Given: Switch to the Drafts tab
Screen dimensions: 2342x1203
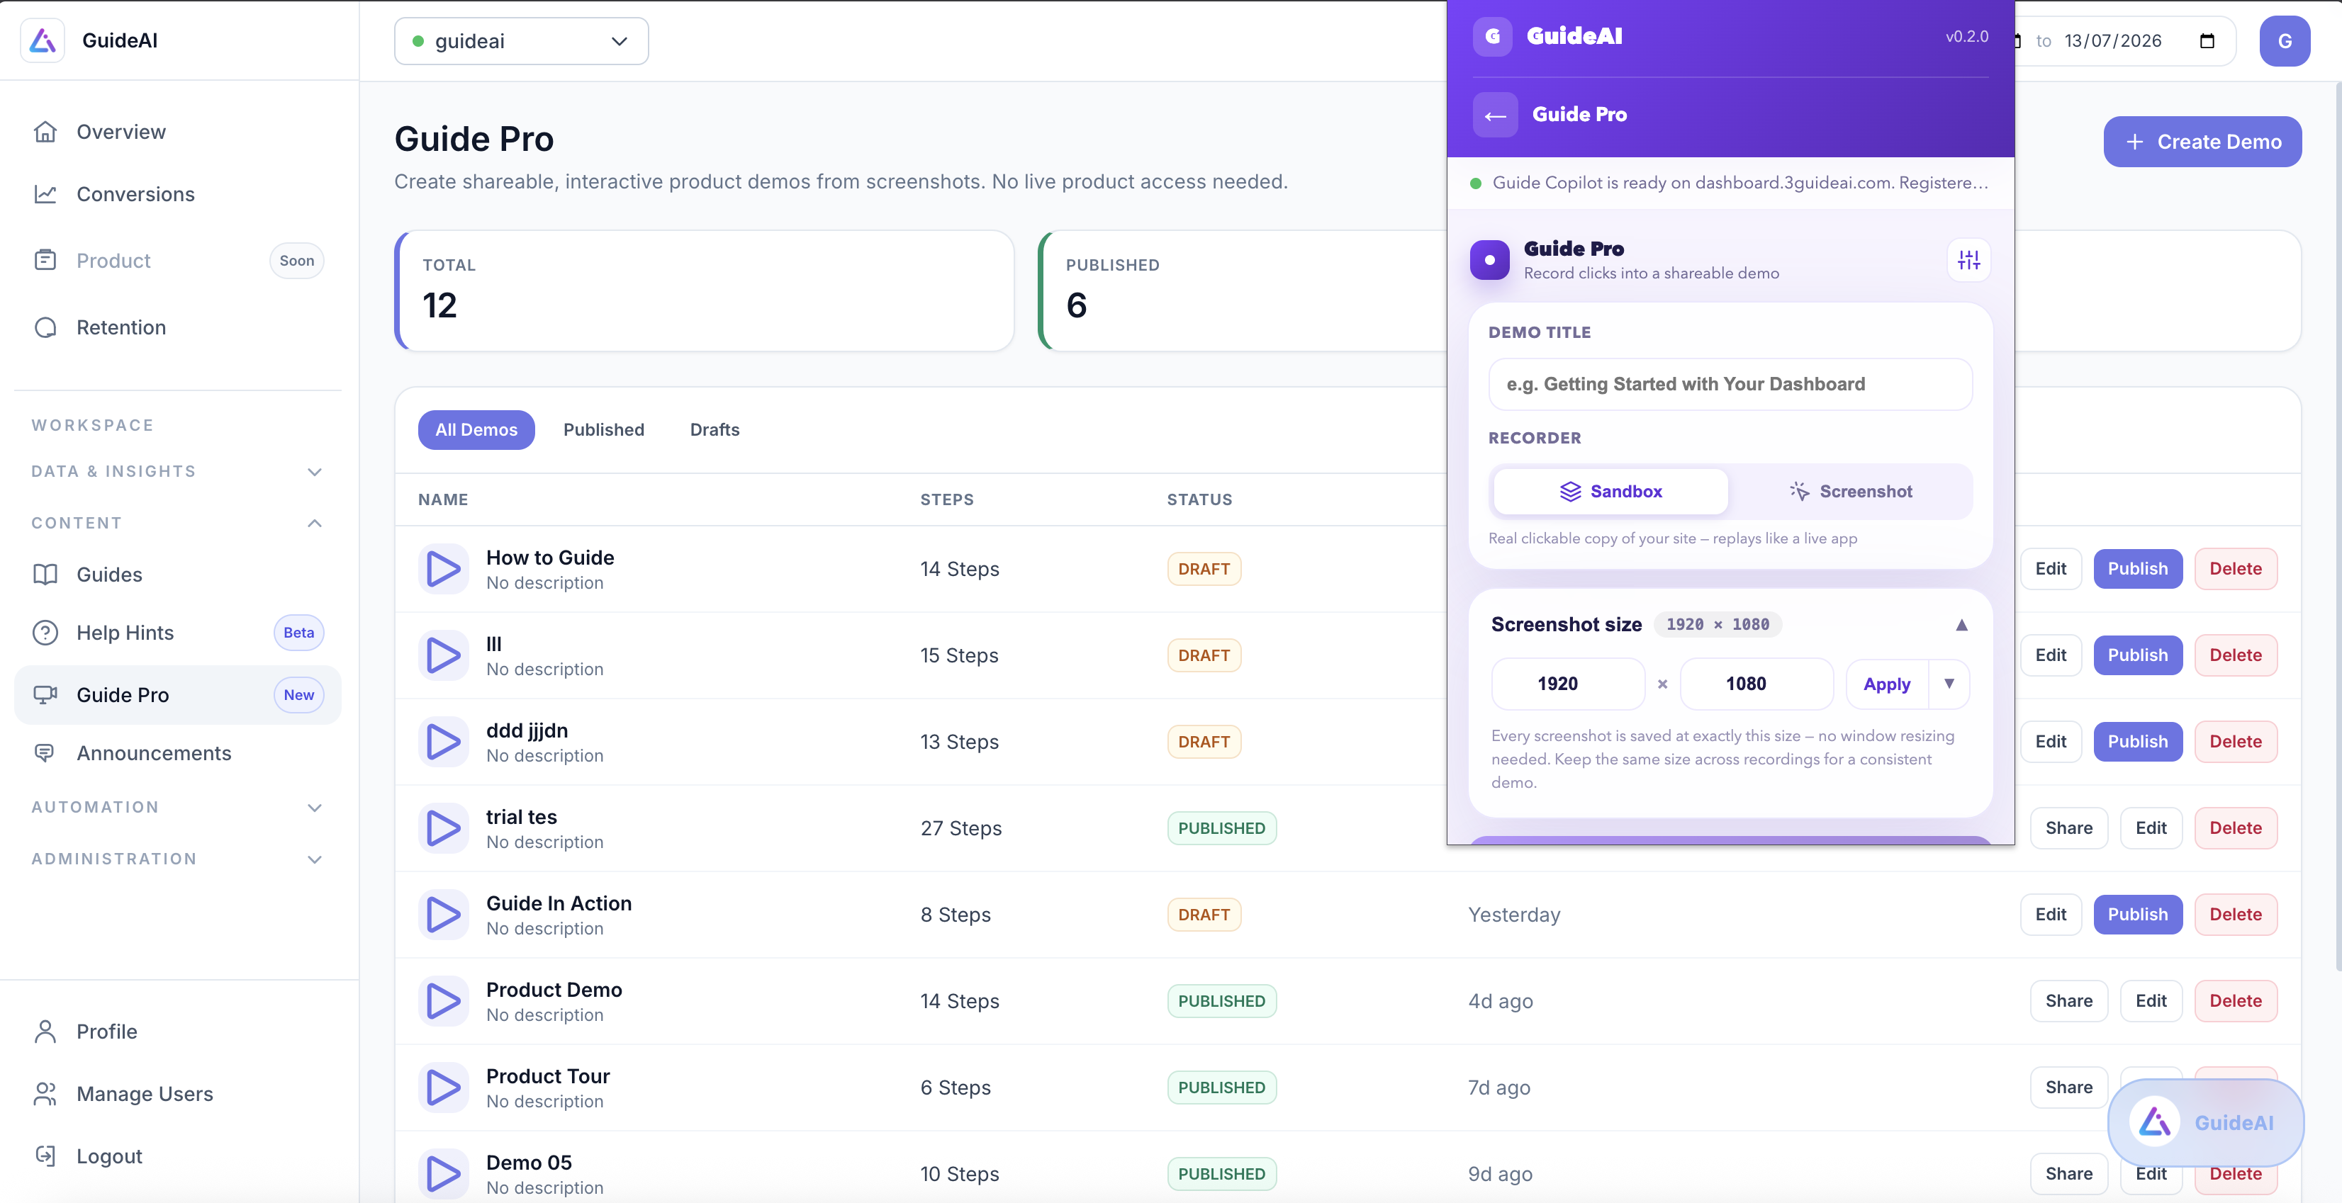Looking at the screenshot, I should coord(715,430).
